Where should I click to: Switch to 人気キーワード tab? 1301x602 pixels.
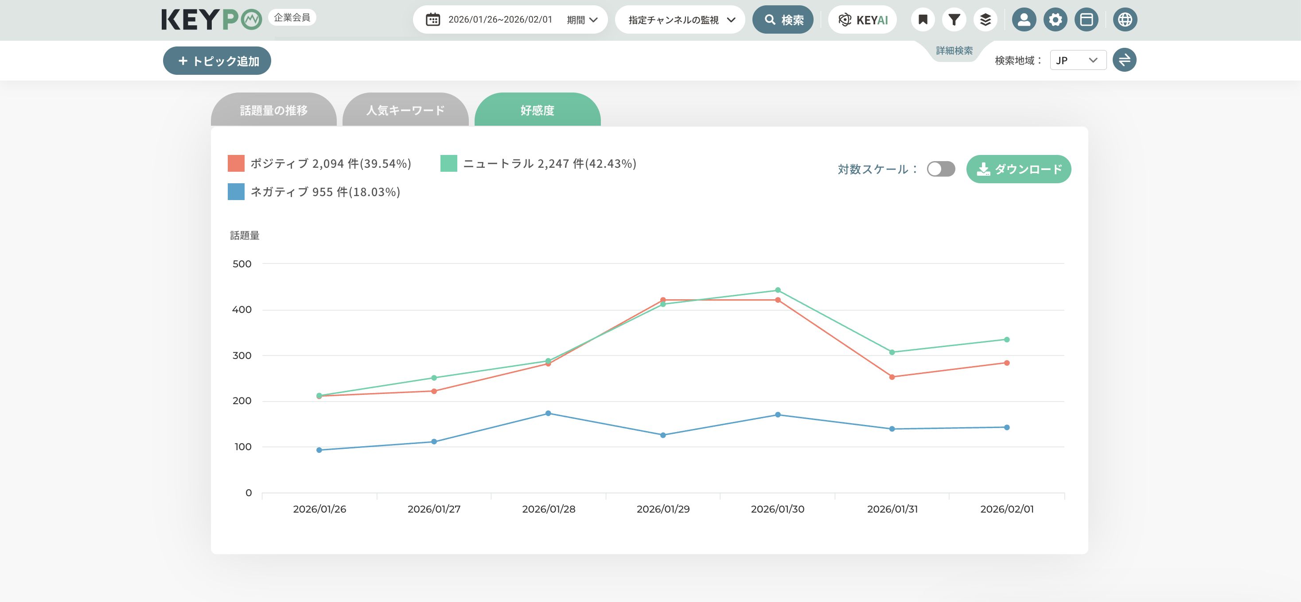pos(405,110)
